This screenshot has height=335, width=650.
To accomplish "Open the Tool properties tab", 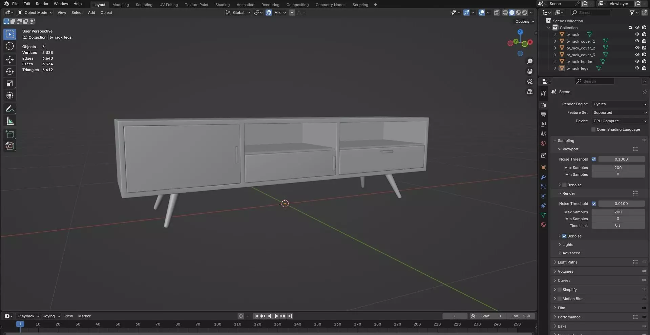I will click(x=543, y=93).
